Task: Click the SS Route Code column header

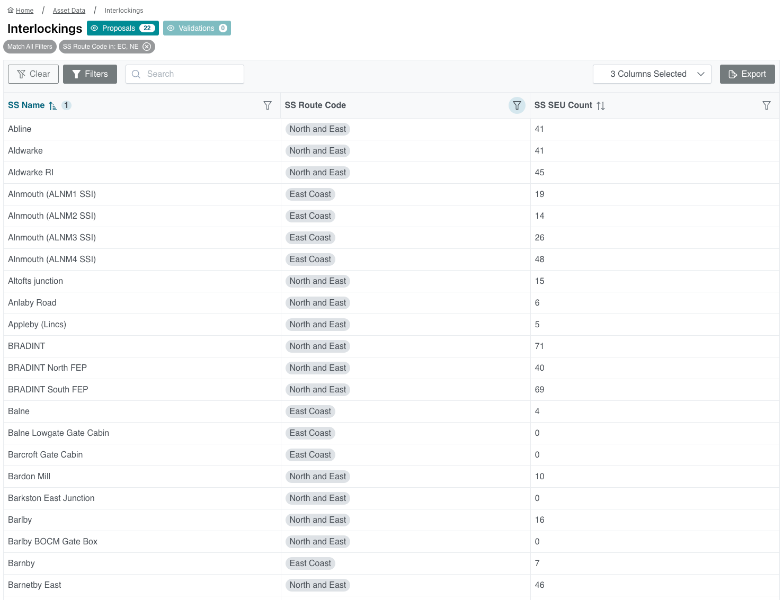Action: 315,105
